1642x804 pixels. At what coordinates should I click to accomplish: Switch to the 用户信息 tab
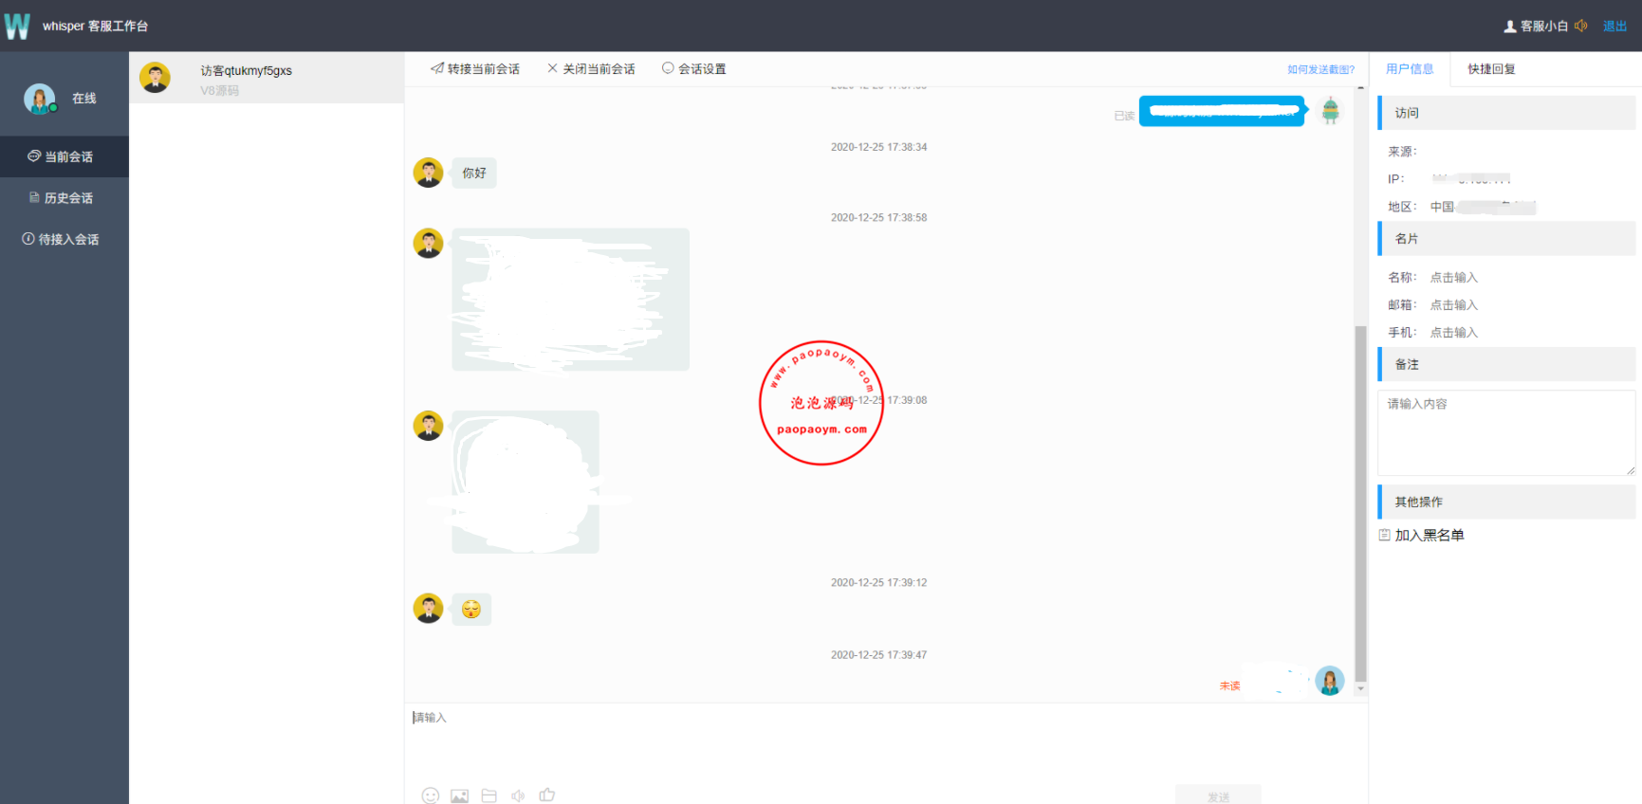coord(1410,69)
